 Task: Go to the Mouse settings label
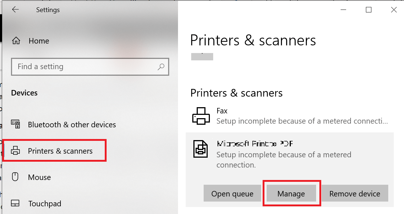(39, 177)
